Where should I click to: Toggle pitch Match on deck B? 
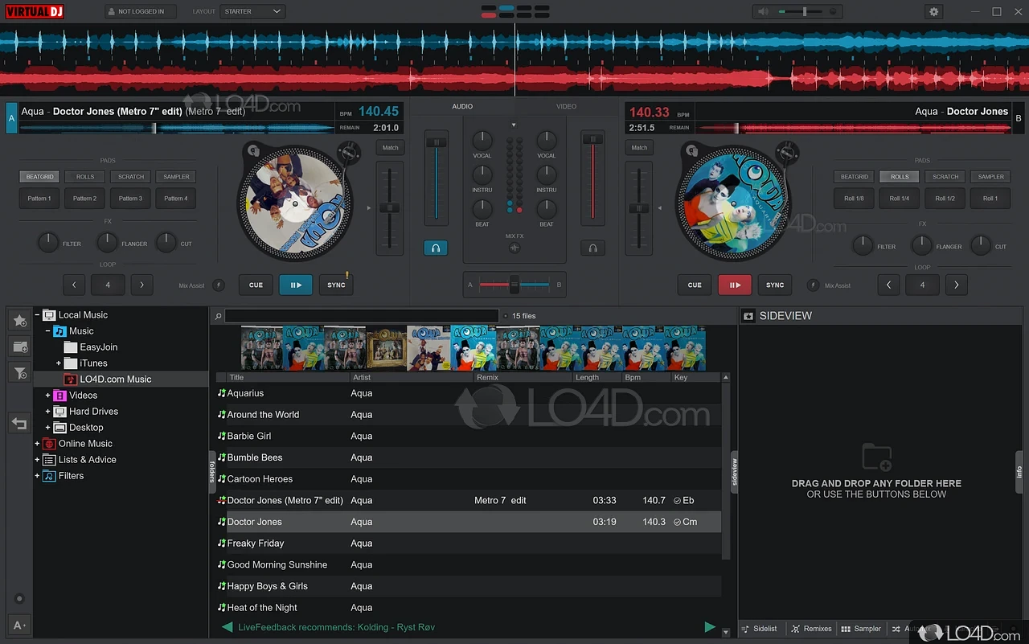pos(639,148)
